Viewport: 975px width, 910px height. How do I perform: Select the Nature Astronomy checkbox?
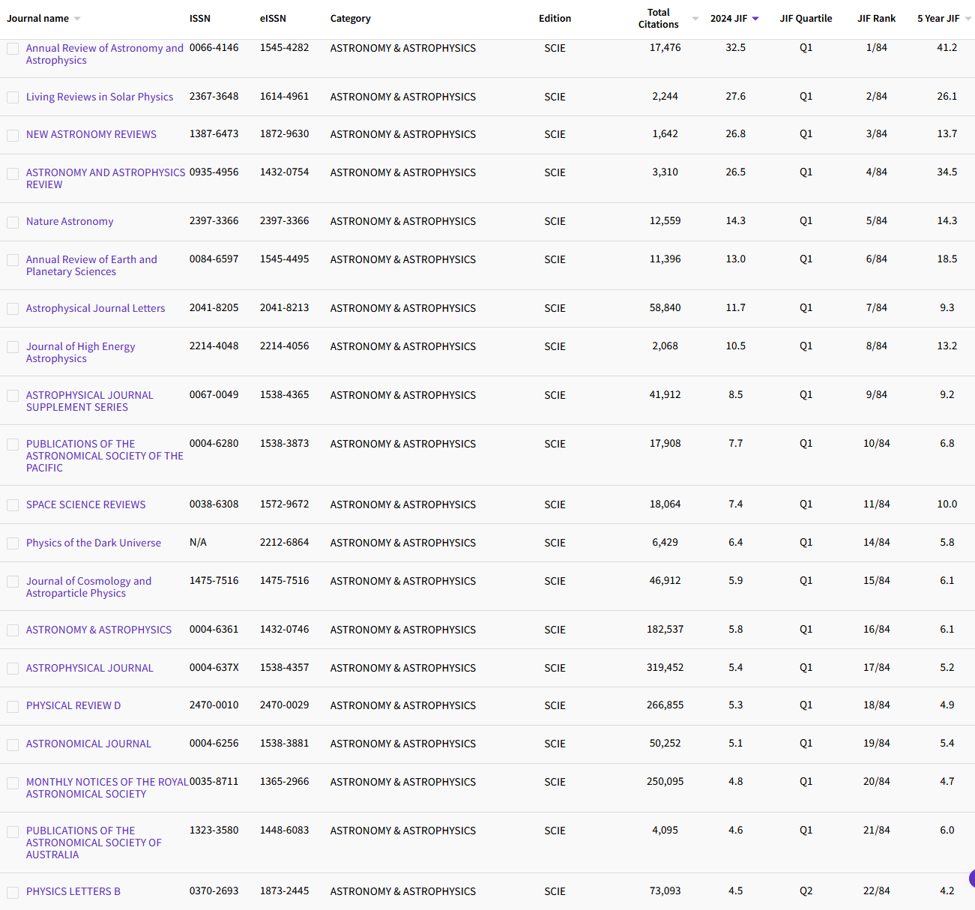click(x=13, y=223)
